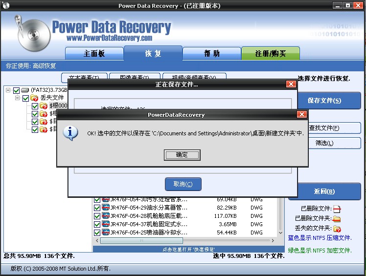Open the 帮助 tab
The height and width of the screenshot is (276, 366).
coord(212,54)
